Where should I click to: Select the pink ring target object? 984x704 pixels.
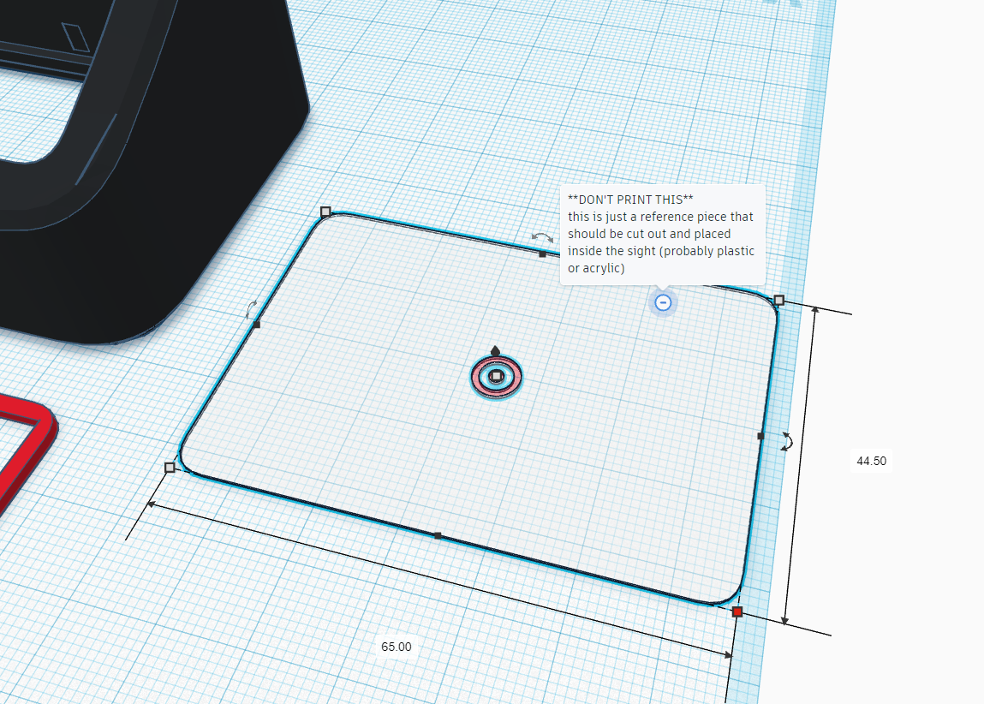click(497, 377)
